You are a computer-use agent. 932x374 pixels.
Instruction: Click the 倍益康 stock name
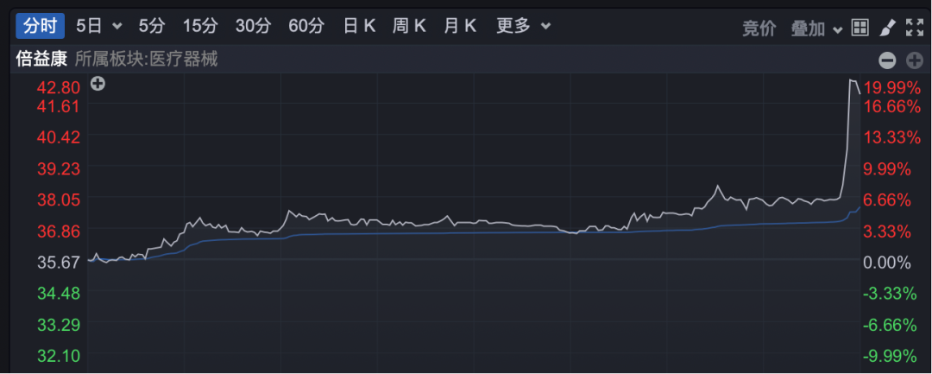point(41,59)
